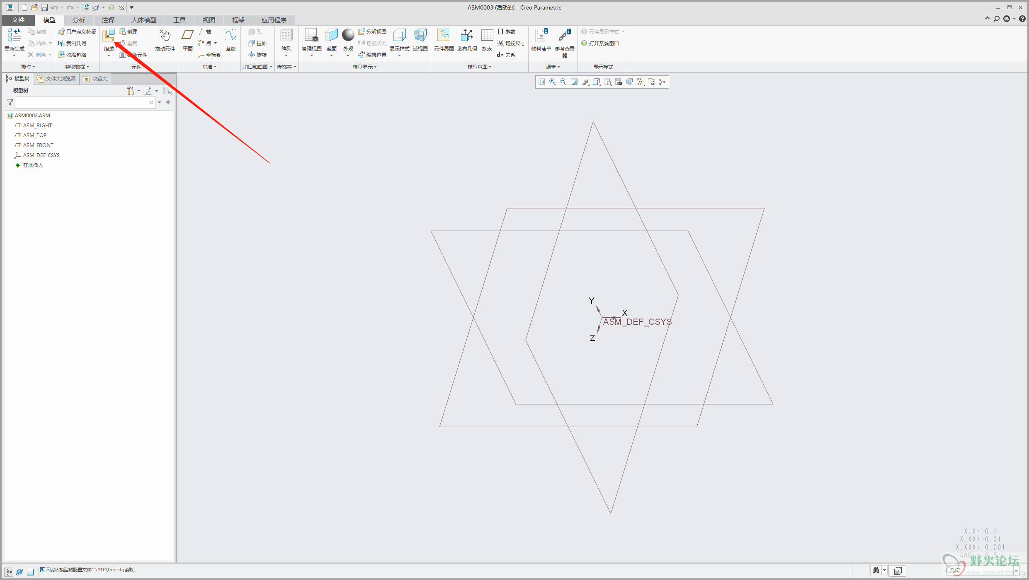
Task: Switch to the 工具 (Tools) ribbon tab
Action: [x=179, y=20]
